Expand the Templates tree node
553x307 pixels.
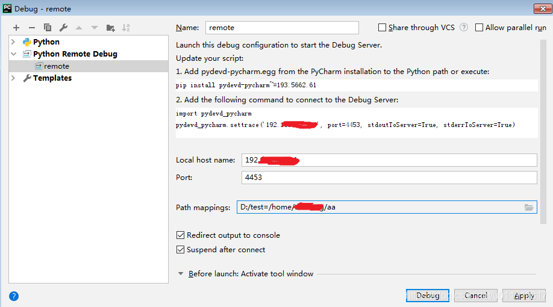[13, 78]
